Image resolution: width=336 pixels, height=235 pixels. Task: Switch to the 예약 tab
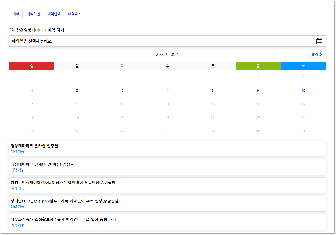tap(16, 14)
